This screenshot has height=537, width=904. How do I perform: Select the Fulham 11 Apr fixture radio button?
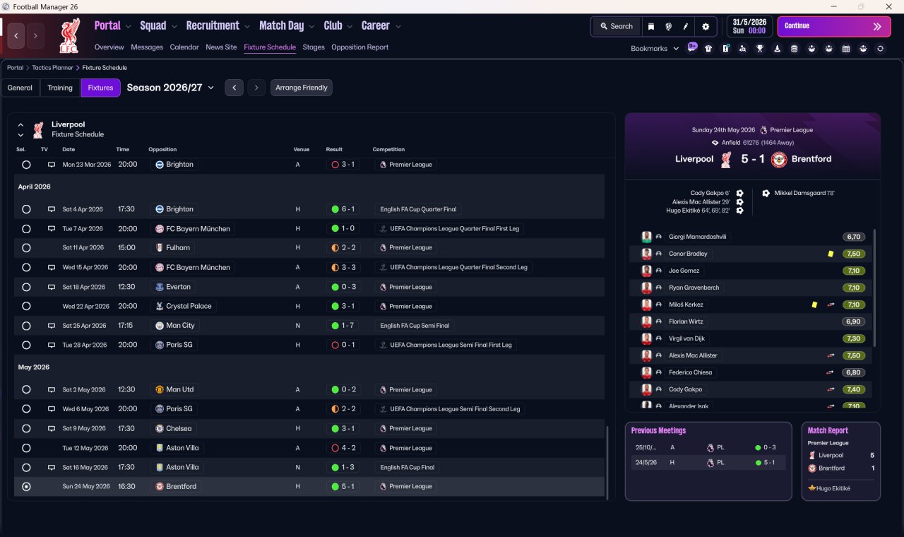pos(26,248)
